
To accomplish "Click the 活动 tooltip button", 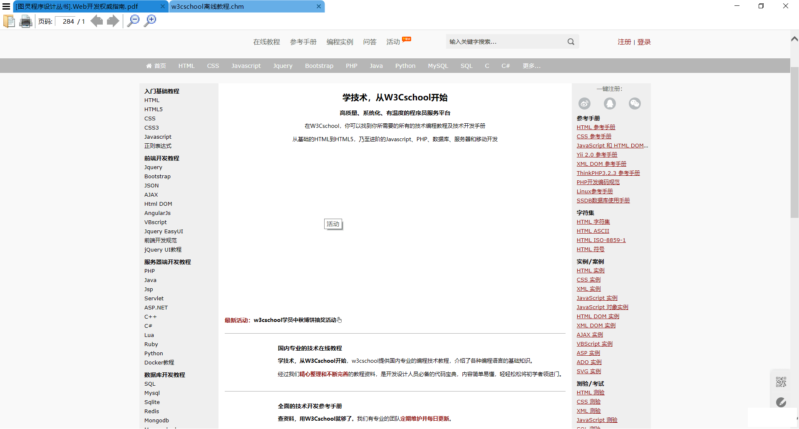I will (333, 224).
